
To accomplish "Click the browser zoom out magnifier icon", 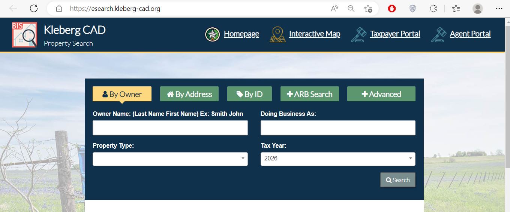I will tap(351, 9).
